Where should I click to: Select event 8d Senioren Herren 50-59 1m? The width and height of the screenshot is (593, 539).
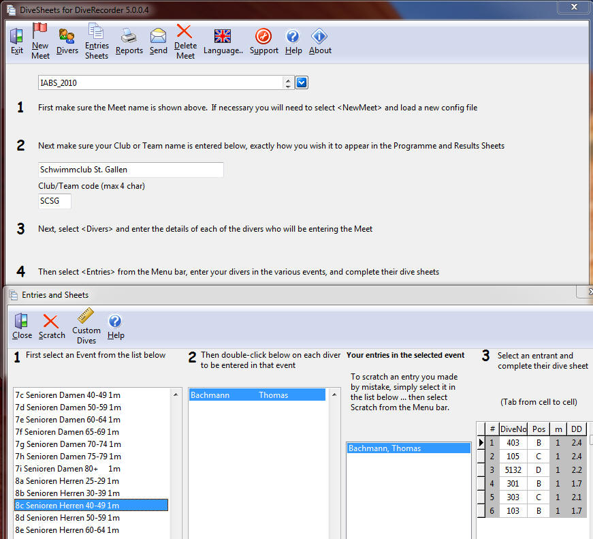pyautogui.click(x=91, y=518)
